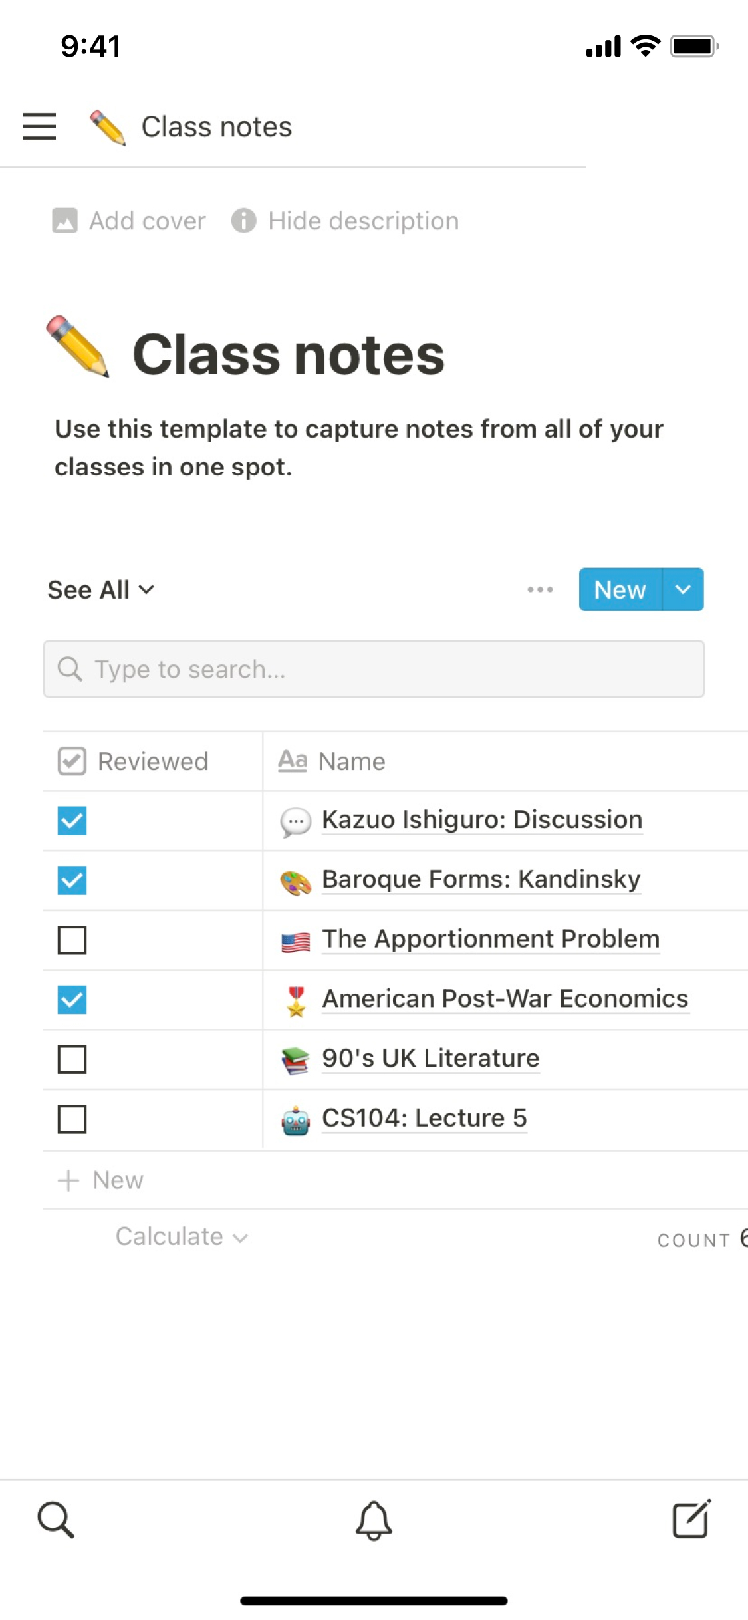748x1620 pixels.
Task: Tap the robot icon beside CS104
Action: [295, 1121]
